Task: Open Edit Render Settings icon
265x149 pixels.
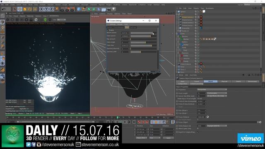Action: [x=73, y=9]
